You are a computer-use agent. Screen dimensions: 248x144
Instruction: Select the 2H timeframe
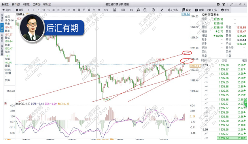pyautogui.click(x=64, y=10)
